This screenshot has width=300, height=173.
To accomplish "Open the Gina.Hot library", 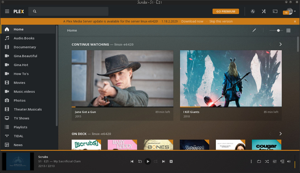I will click(x=28, y=65).
